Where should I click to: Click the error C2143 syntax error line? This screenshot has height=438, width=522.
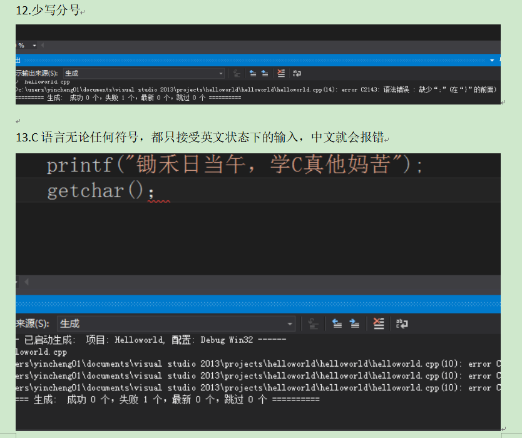pos(250,89)
